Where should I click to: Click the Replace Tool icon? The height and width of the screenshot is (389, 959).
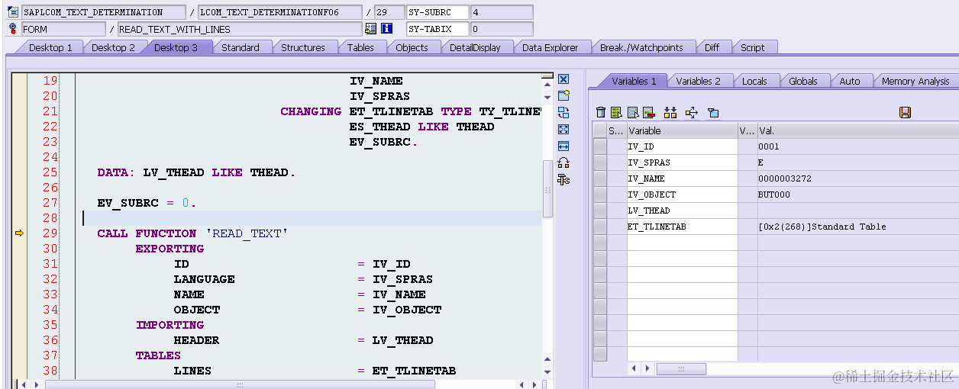pyautogui.click(x=563, y=113)
